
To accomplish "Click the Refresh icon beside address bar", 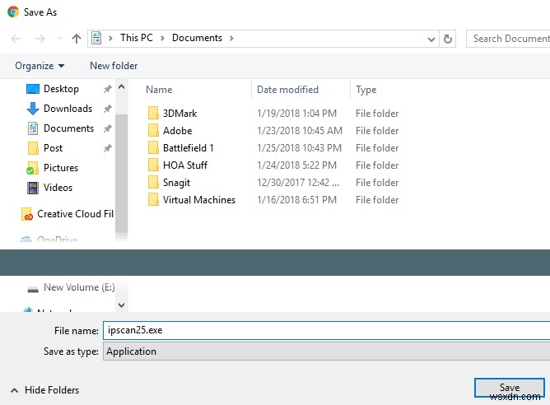I will [x=448, y=38].
